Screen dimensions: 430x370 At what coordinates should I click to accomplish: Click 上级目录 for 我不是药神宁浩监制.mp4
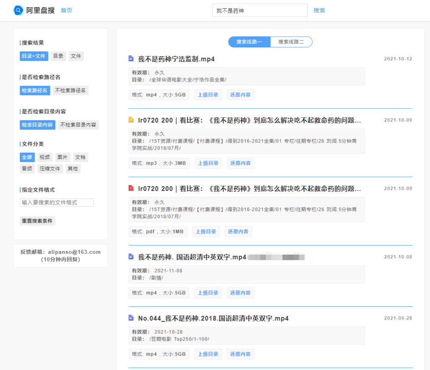(208, 95)
